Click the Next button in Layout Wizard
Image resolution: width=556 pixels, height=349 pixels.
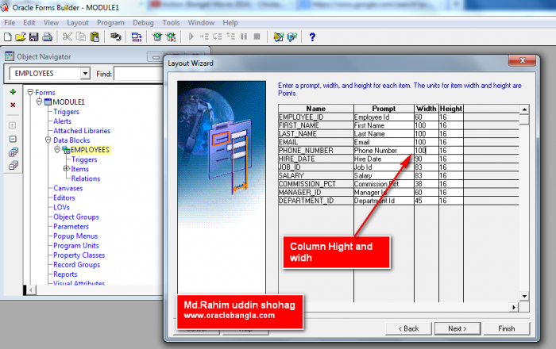click(x=458, y=328)
